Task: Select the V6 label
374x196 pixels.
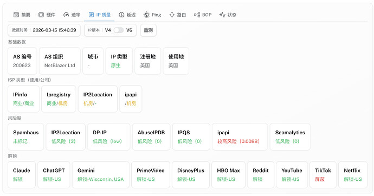Action: pyautogui.click(x=130, y=30)
